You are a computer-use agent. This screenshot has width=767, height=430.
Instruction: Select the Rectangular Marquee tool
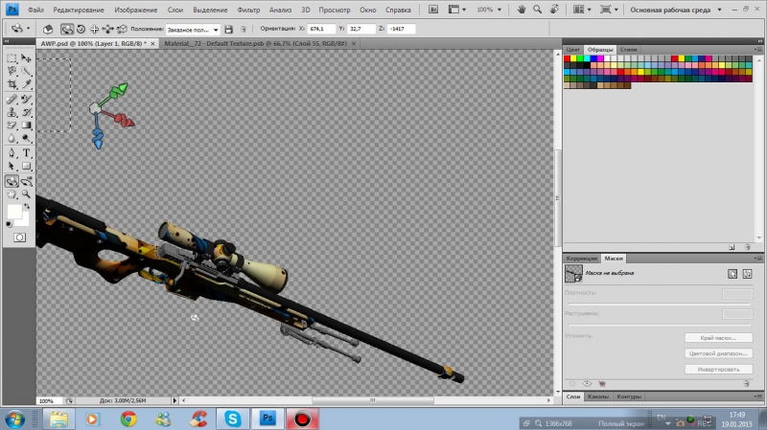tap(12, 58)
